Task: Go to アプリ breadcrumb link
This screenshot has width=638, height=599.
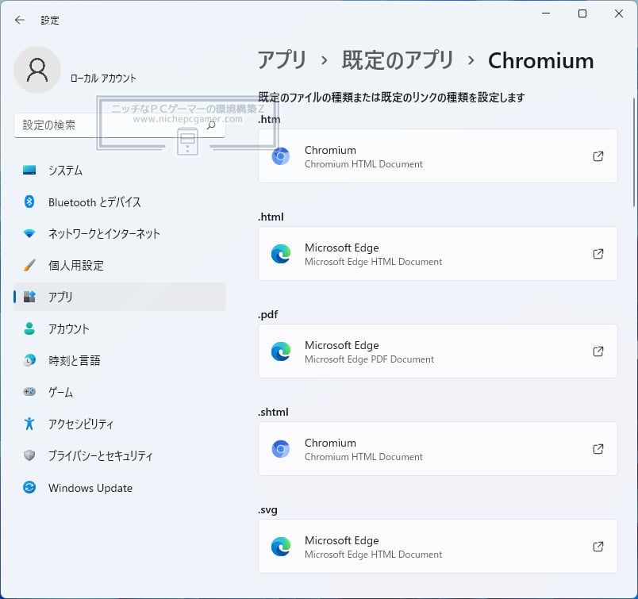Action: [282, 60]
